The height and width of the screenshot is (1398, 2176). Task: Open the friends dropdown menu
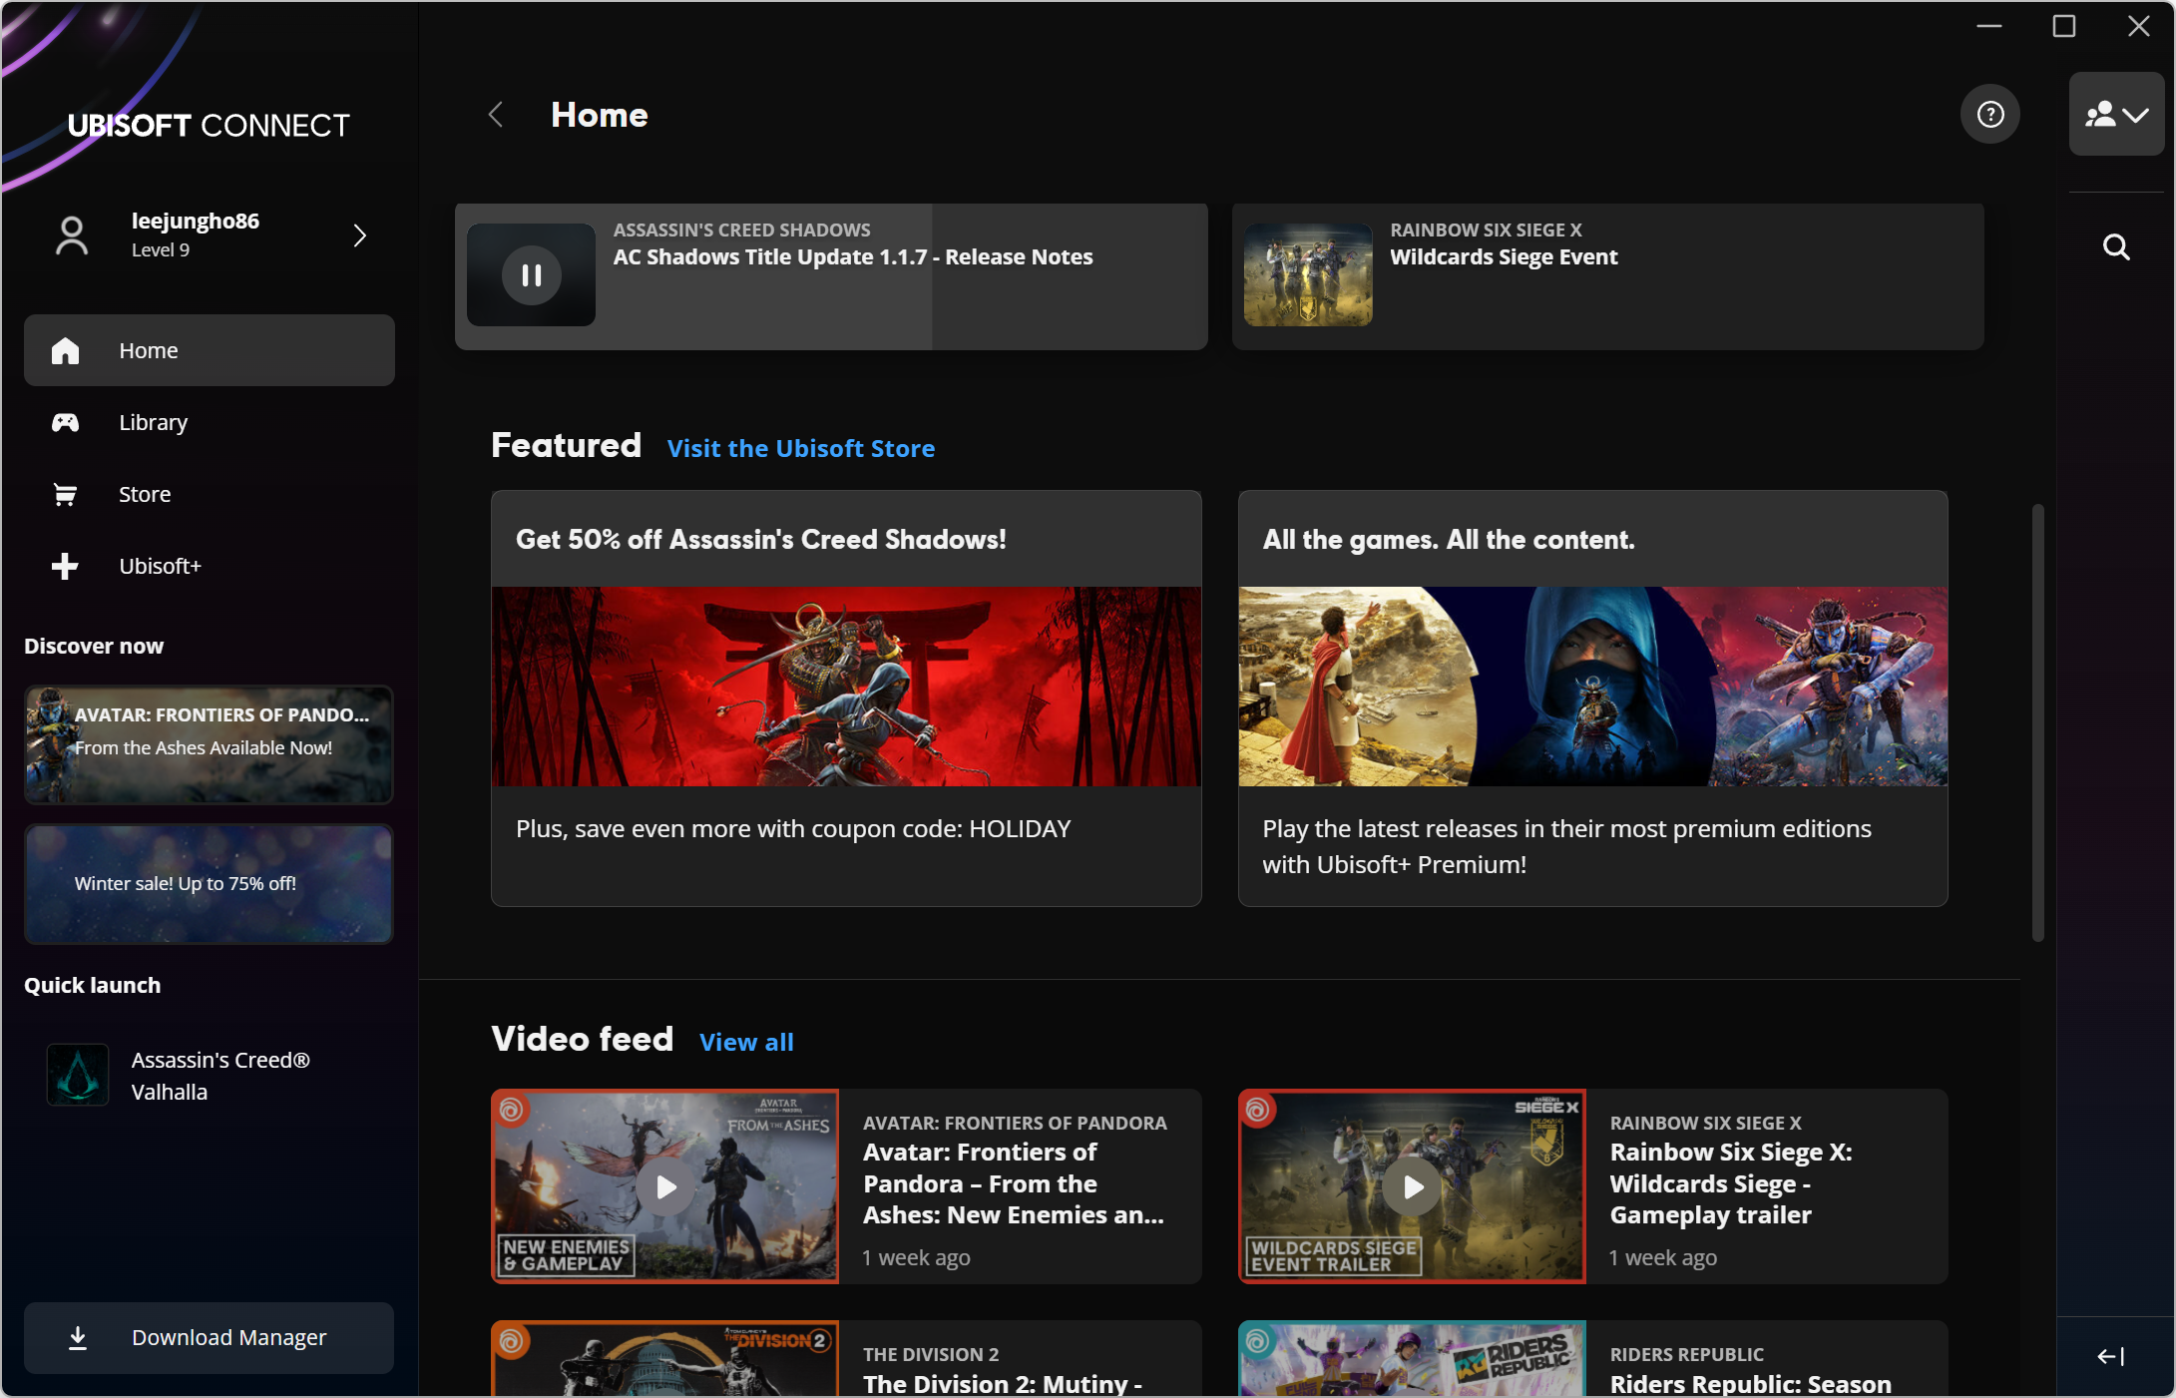click(x=2116, y=115)
